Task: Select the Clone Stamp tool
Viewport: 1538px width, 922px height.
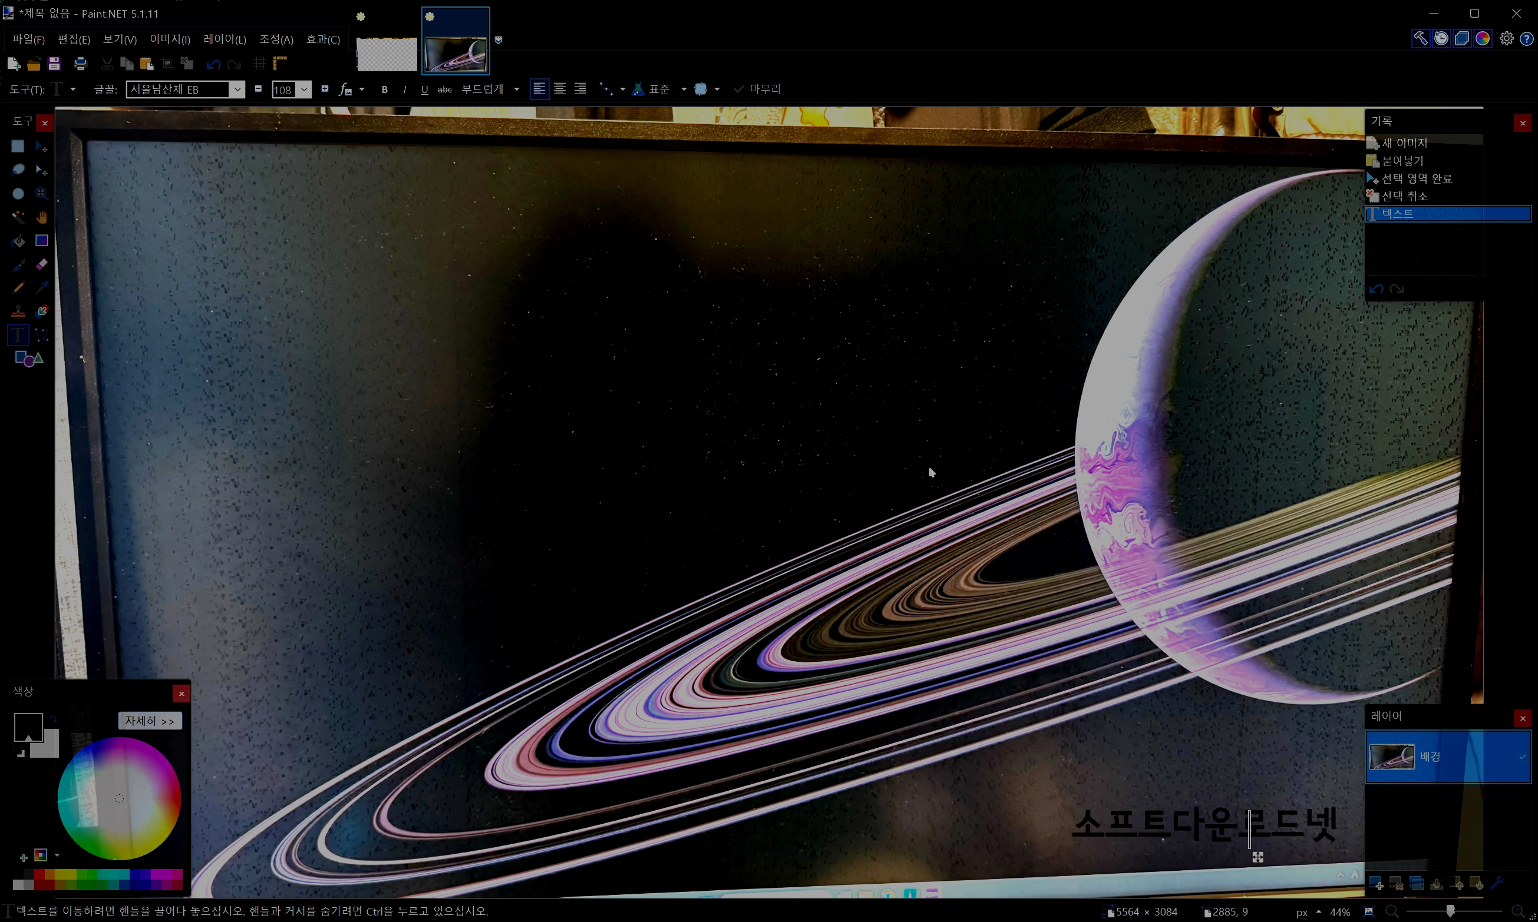Action: (18, 312)
